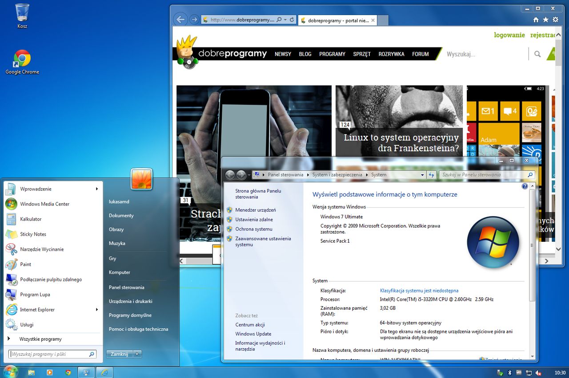Open Zaawansowane ustawienia systemu link
The width and height of the screenshot is (569, 378).
click(x=263, y=241)
